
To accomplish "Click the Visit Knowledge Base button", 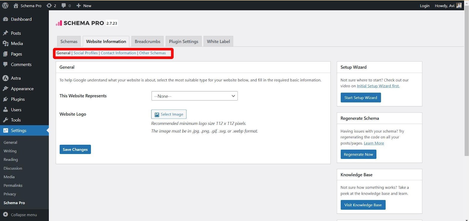I will click(x=363, y=205).
